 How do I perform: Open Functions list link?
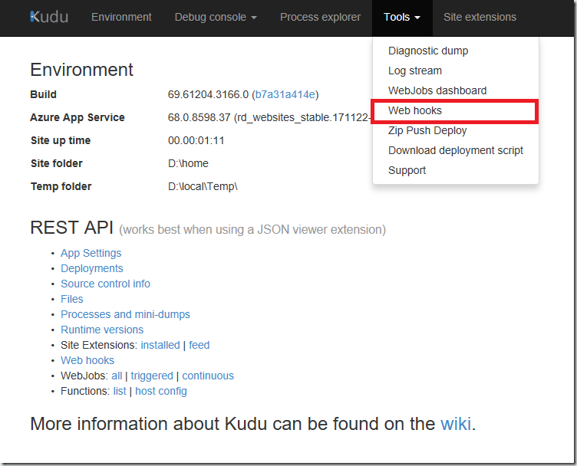tap(120, 391)
